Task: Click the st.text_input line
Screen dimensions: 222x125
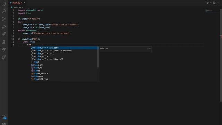Action: point(51,25)
